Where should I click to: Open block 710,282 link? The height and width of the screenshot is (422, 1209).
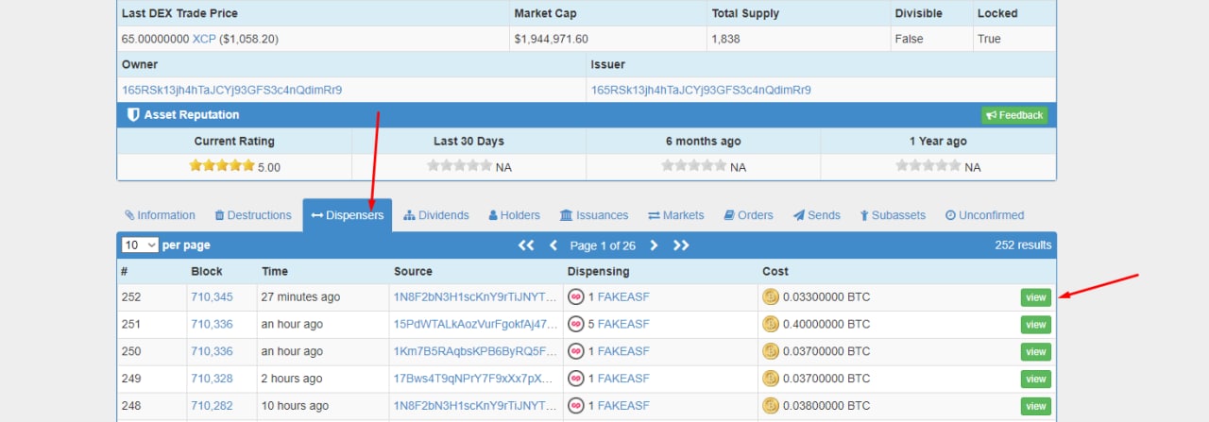coord(212,406)
